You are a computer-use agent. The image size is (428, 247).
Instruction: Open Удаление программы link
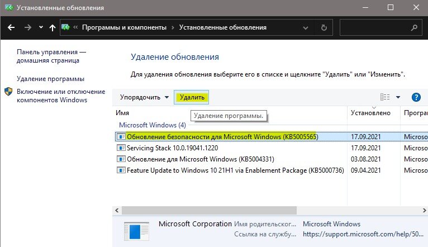tap(50, 79)
